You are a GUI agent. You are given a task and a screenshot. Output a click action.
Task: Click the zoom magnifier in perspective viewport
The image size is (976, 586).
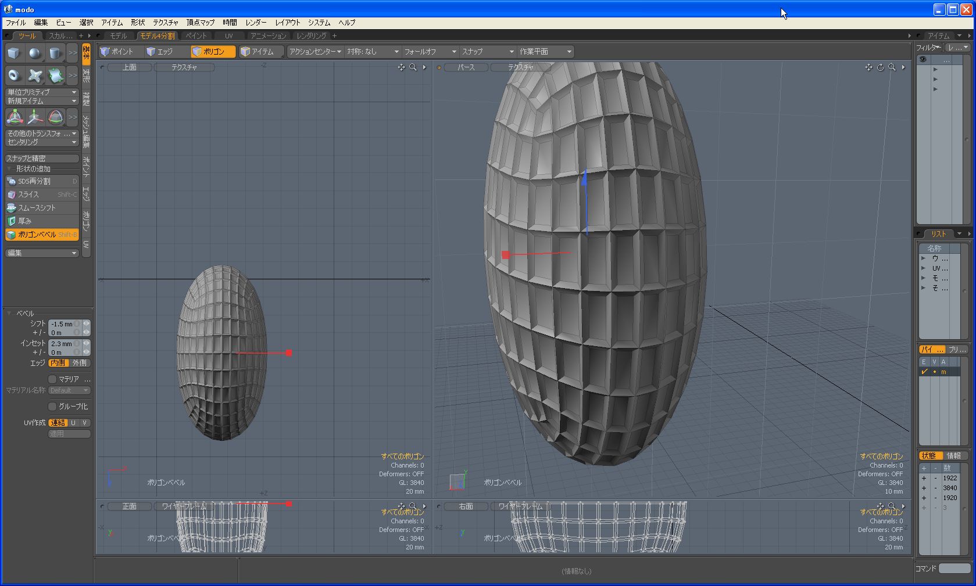[892, 67]
